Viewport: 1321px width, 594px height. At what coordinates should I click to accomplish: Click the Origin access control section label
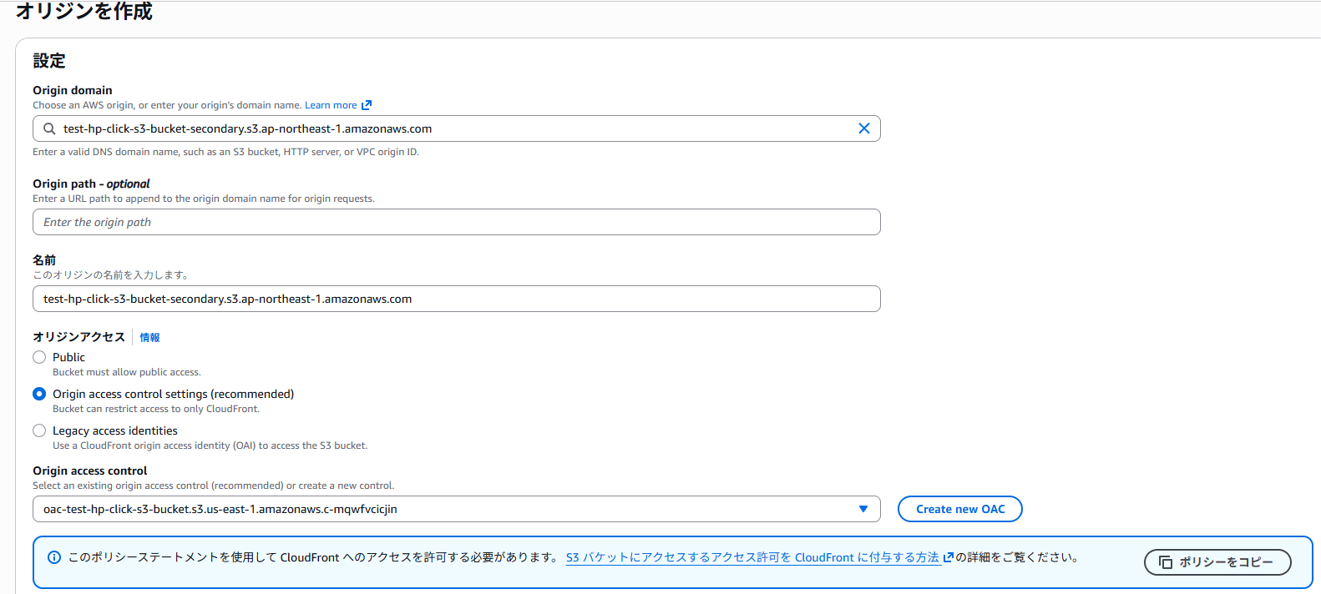pyautogui.click(x=90, y=471)
